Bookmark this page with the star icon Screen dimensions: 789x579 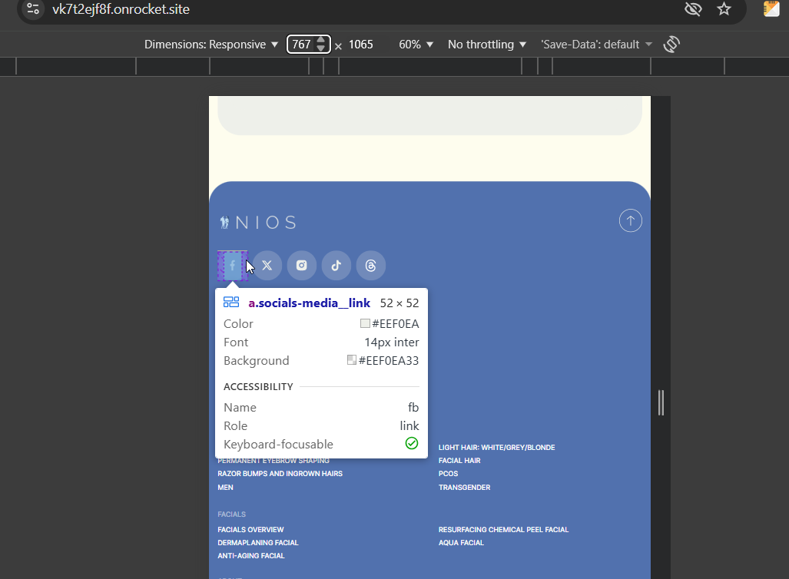[724, 8]
